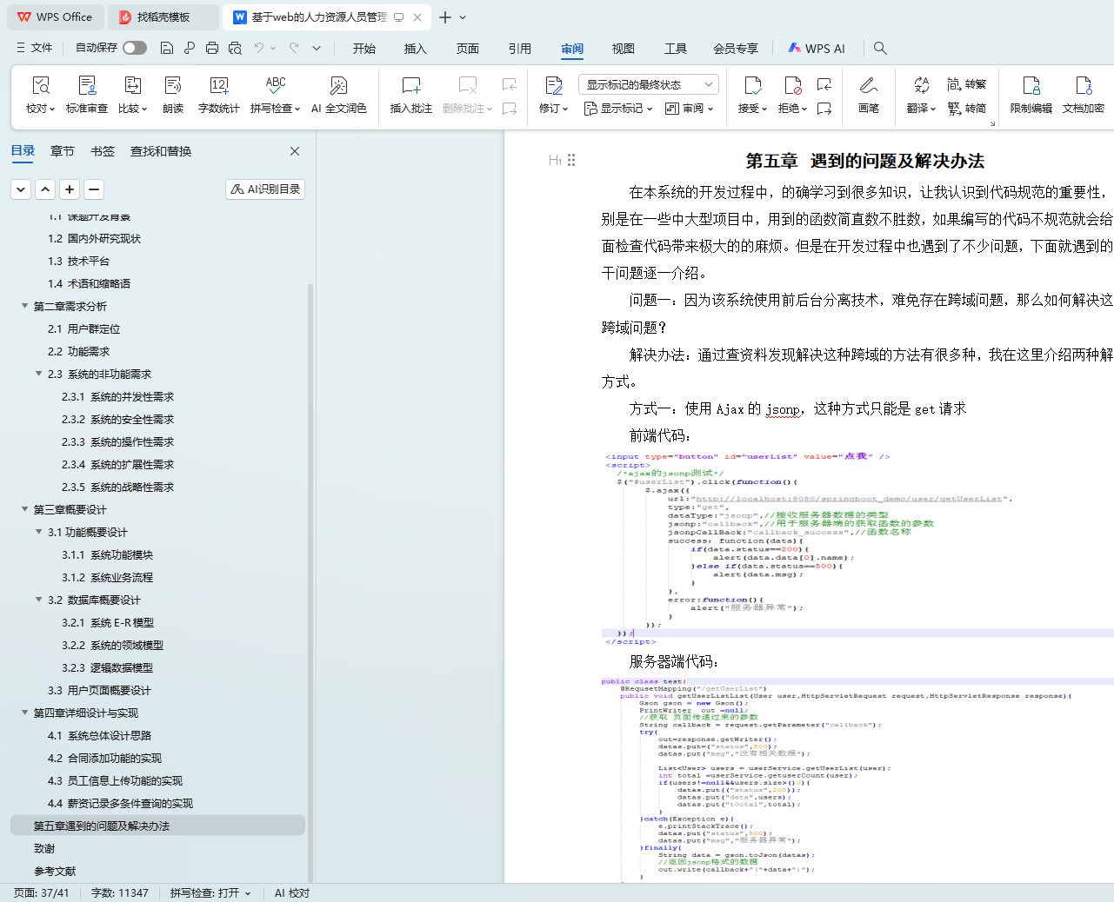This screenshot has height=902, width=1114.
Task: Open the 拼写检查: 打开 status dropdown
Action: click(210, 892)
